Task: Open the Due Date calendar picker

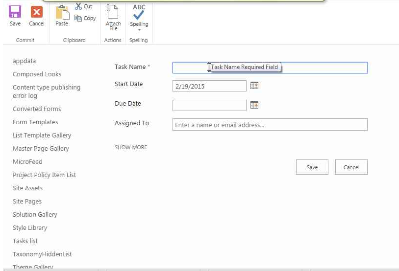Action: tap(254, 105)
